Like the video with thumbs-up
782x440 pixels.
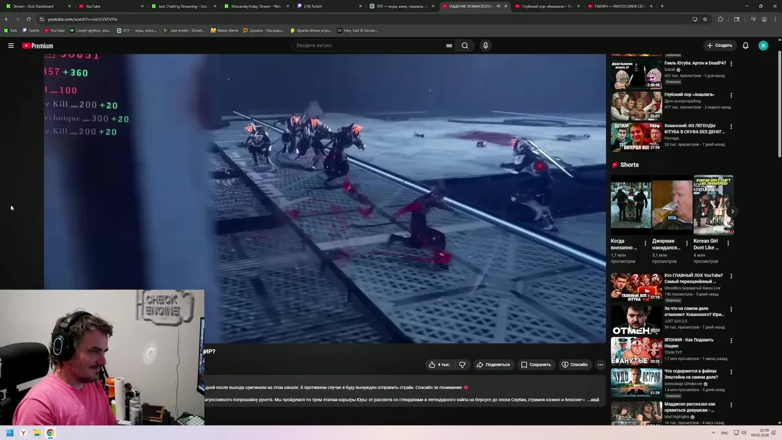coord(439,365)
